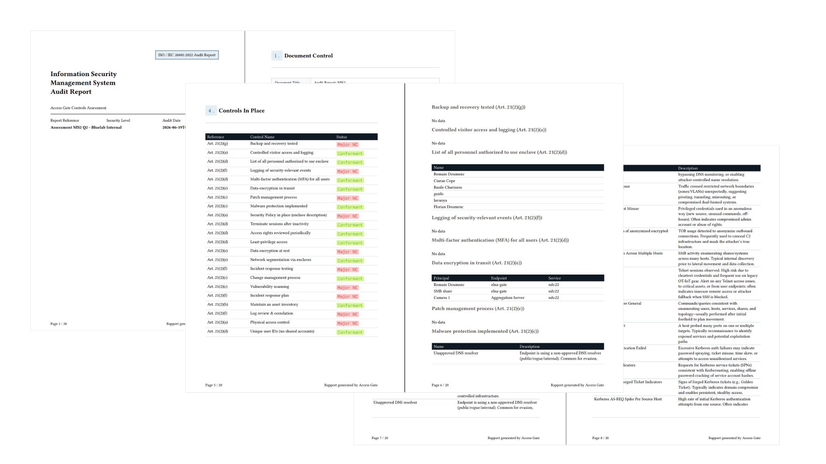Click 'Incident response plan' control name

tap(270, 296)
